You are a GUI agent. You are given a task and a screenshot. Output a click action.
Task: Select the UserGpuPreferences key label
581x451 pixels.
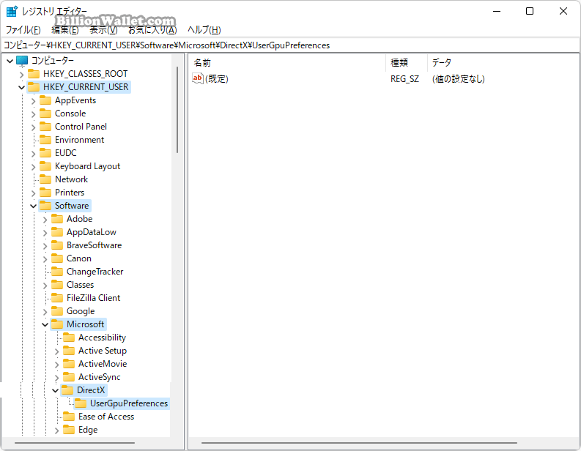(x=129, y=403)
